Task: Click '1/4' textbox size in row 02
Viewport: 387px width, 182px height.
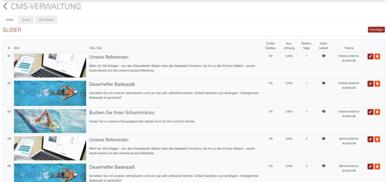Action: coord(271,83)
